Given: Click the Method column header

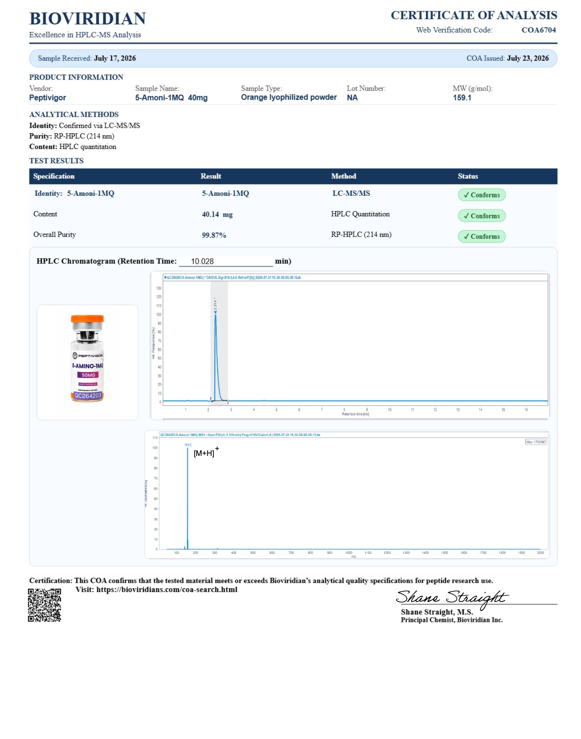Looking at the screenshot, I should point(344,176).
